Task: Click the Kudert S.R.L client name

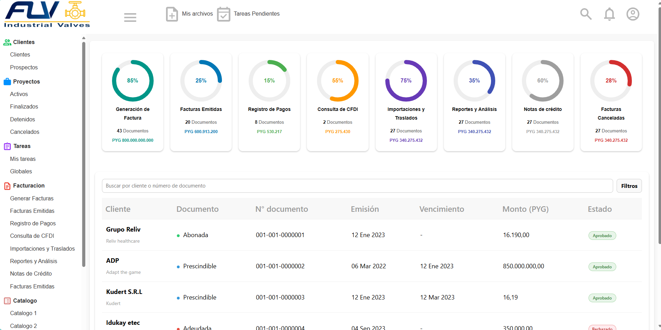Action: tap(124, 292)
